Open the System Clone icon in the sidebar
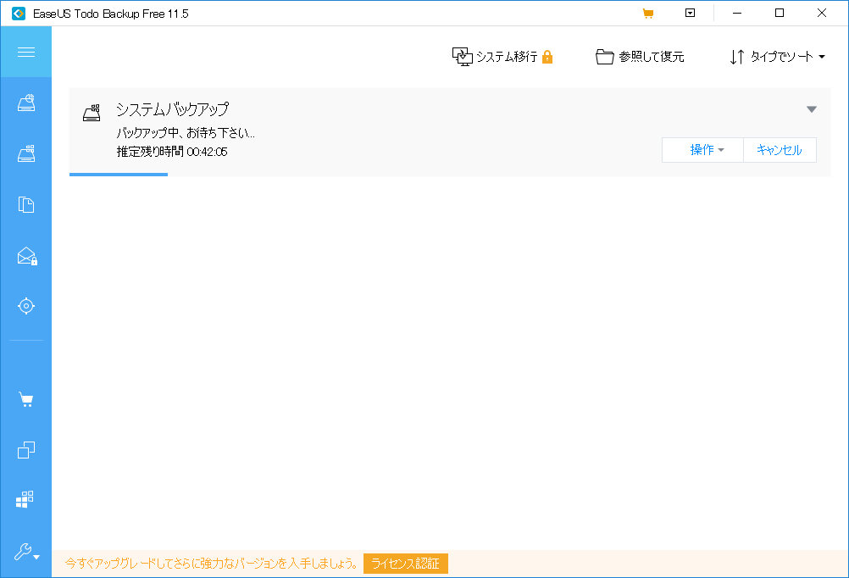This screenshot has height=578, width=849. click(25, 499)
